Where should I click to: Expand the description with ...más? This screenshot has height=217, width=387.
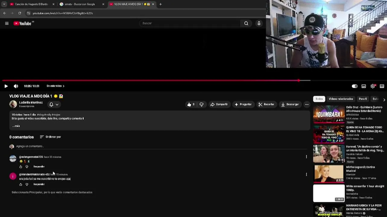point(16,126)
